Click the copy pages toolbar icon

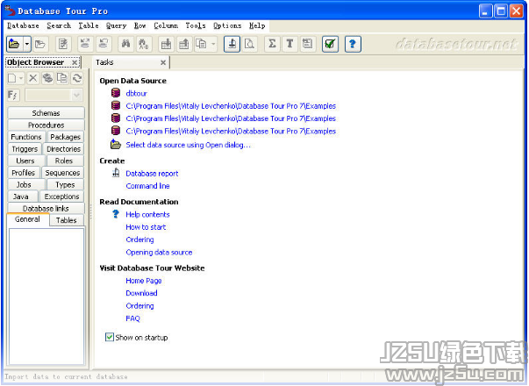pos(202,44)
